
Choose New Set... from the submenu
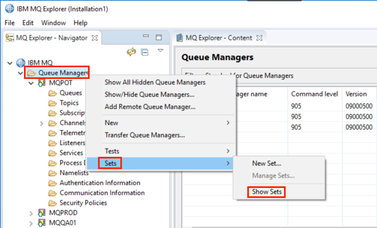click(267, 163)
